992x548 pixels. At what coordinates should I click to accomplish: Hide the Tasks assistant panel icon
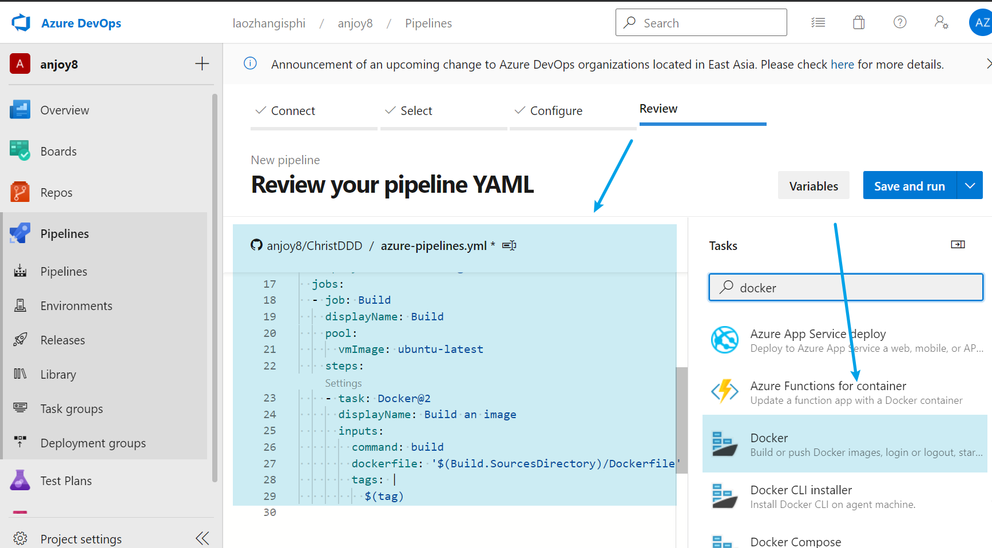point(958,245)
